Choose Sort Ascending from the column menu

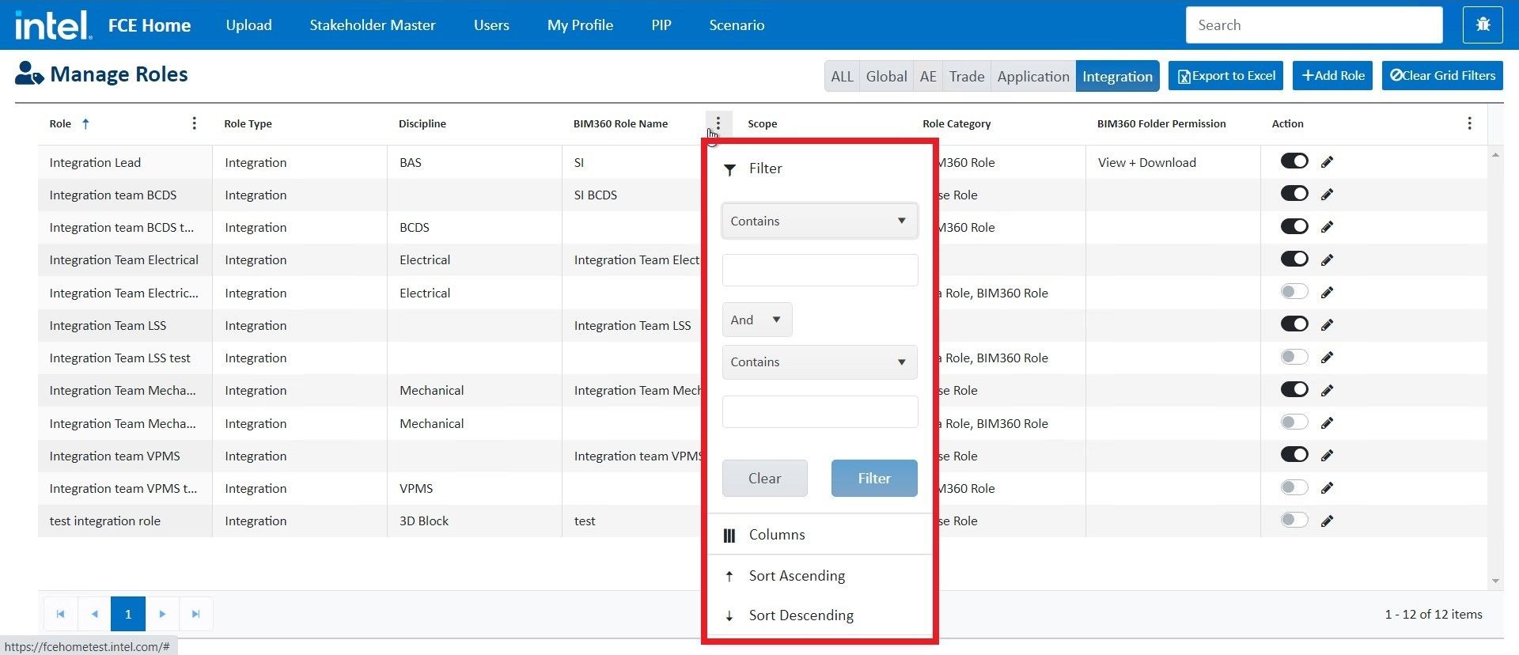pyautogui.click(x=797, y=576)
